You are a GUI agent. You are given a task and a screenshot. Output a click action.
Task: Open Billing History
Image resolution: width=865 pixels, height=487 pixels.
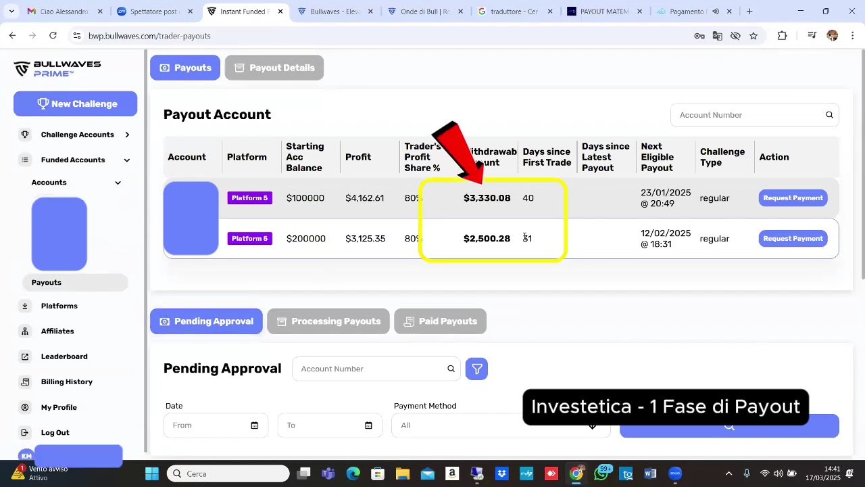click(66, 382)
